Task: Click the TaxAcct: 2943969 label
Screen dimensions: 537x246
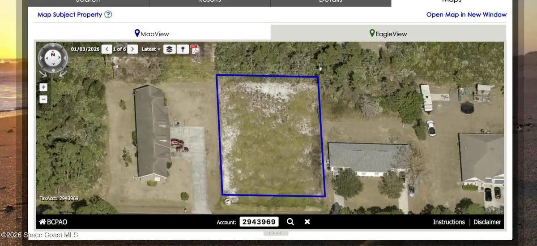Action: pyautogui.click(x=59, y=199)
